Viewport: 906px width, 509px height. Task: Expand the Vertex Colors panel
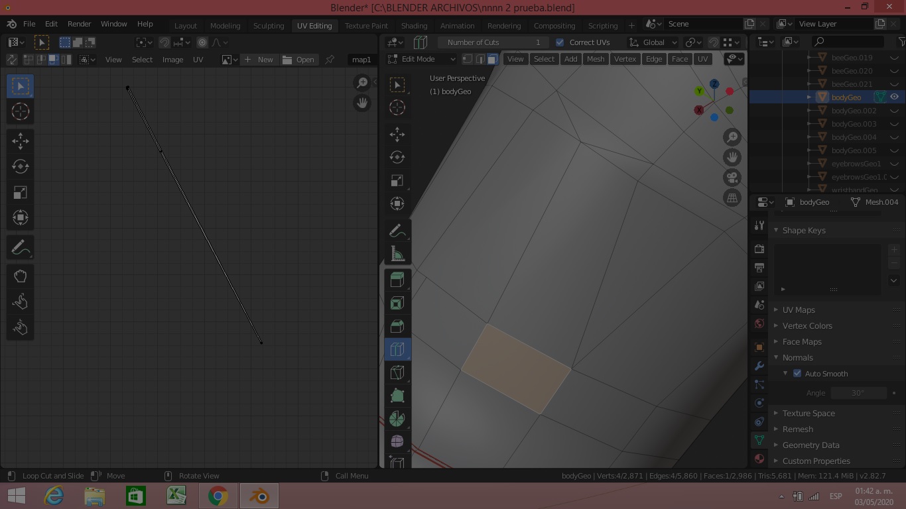(836, 326)
